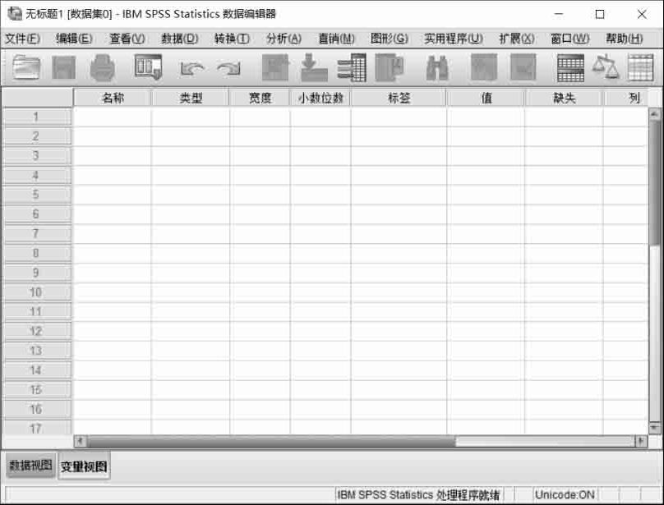Click the 标签 column header
Screen dimensions: 664x505
399,98
